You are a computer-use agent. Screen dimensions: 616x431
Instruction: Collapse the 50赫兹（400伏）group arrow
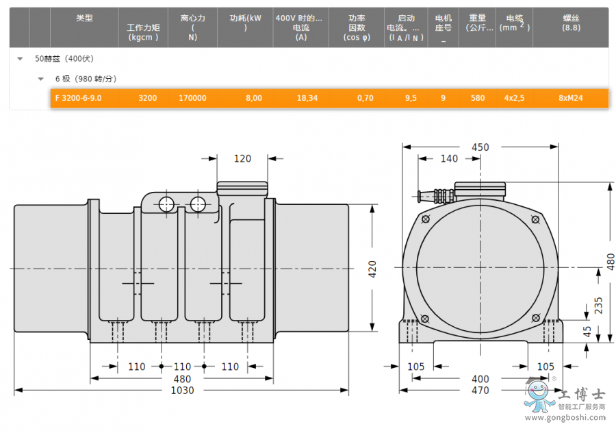20,59
